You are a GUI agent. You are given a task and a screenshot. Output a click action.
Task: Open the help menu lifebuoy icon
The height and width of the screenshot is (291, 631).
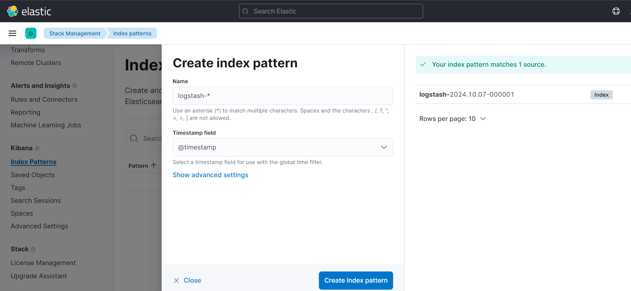pyautogui.click(x=616, y=11)
